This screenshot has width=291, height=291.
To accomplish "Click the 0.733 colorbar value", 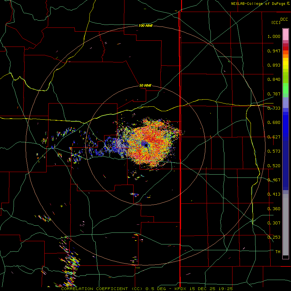I will tap(274, 108).
